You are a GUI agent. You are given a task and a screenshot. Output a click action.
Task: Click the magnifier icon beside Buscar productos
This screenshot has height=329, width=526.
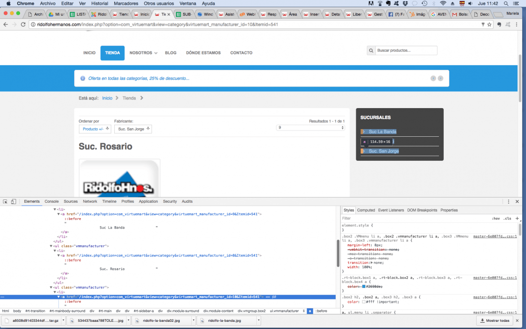371,51
